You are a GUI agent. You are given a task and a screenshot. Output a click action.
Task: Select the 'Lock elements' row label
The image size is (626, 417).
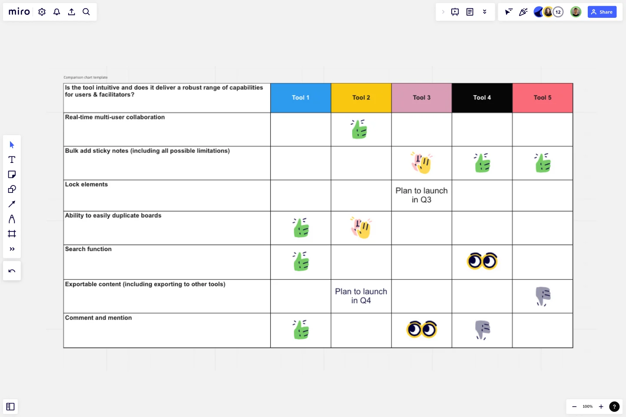point(86,184)
